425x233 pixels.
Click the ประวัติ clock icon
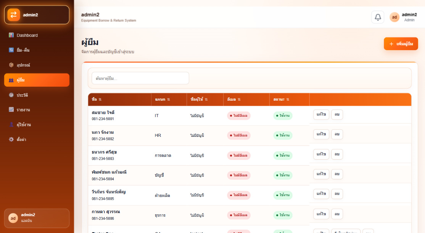click(11, 95)
